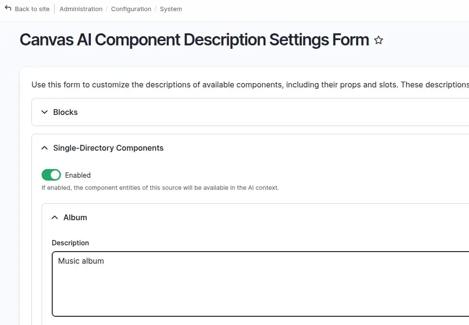Star this settings form page
The image size is (469, 325).
click(x=379, y=41)
